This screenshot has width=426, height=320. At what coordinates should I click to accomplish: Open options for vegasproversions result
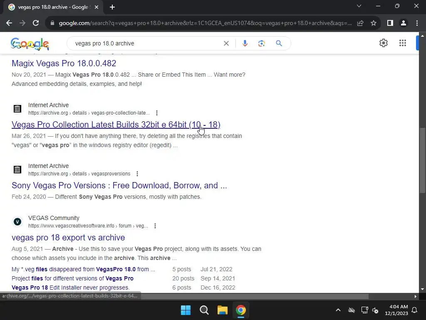(x=137, y=174)
